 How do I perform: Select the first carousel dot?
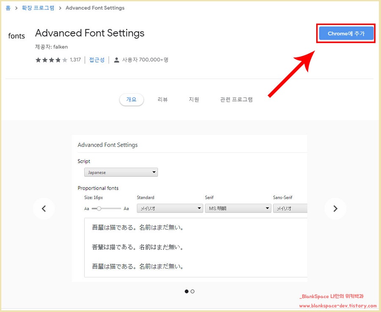click(187, 291)
